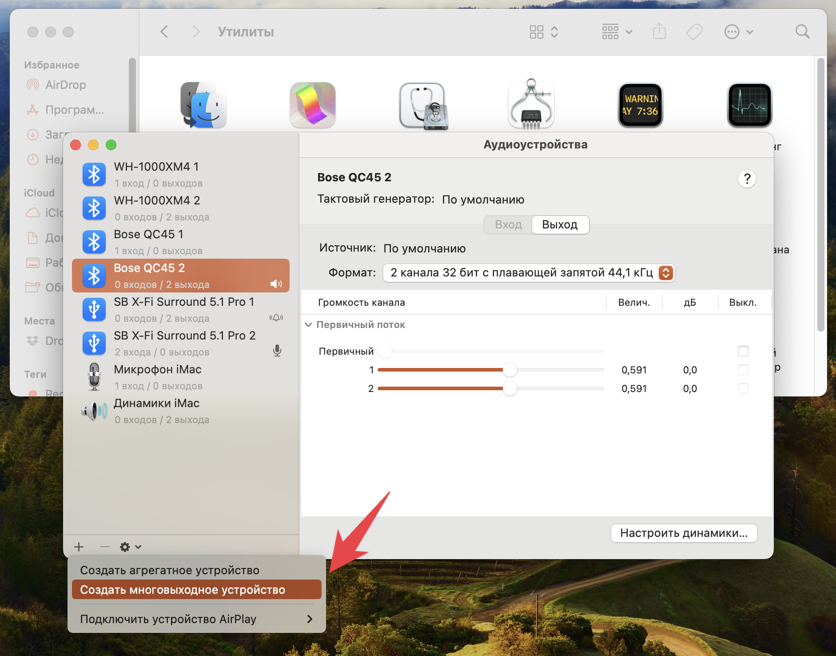Mute channel 1 with its checkbox
Viewport: 836px width, 656px height.
743,370
